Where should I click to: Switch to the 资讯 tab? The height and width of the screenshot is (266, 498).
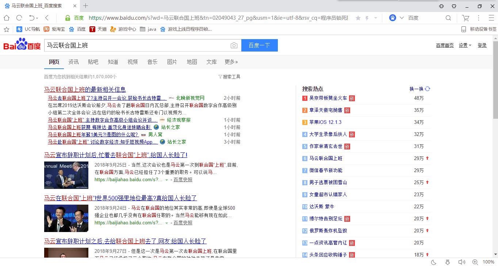(73, 62)
